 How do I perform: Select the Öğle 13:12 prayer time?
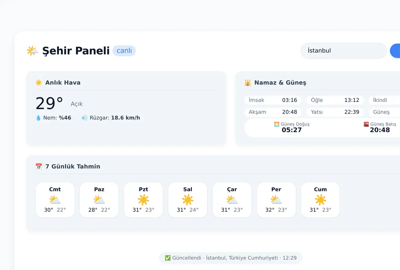tap(335, 100)
